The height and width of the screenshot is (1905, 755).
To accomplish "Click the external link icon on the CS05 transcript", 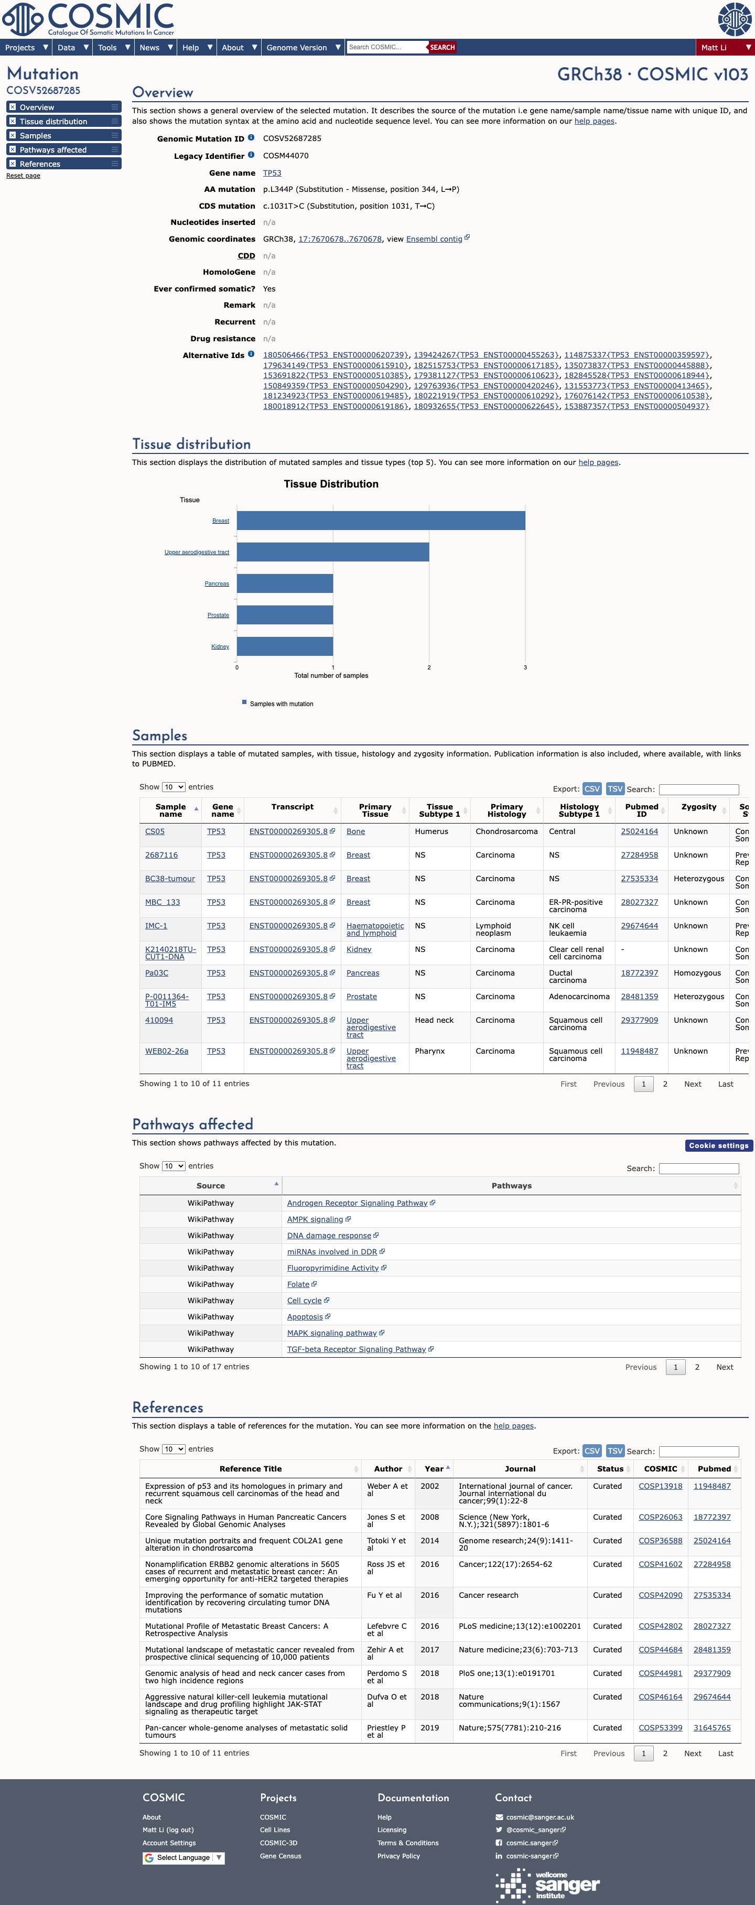I will pos(333,831).
